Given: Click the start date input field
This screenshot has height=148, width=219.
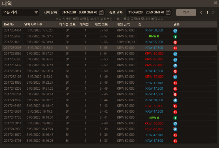Looking at the screenshot, I should 79,12.
